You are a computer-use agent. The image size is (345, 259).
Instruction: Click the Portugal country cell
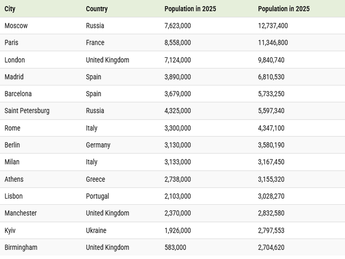coord(97,196)
